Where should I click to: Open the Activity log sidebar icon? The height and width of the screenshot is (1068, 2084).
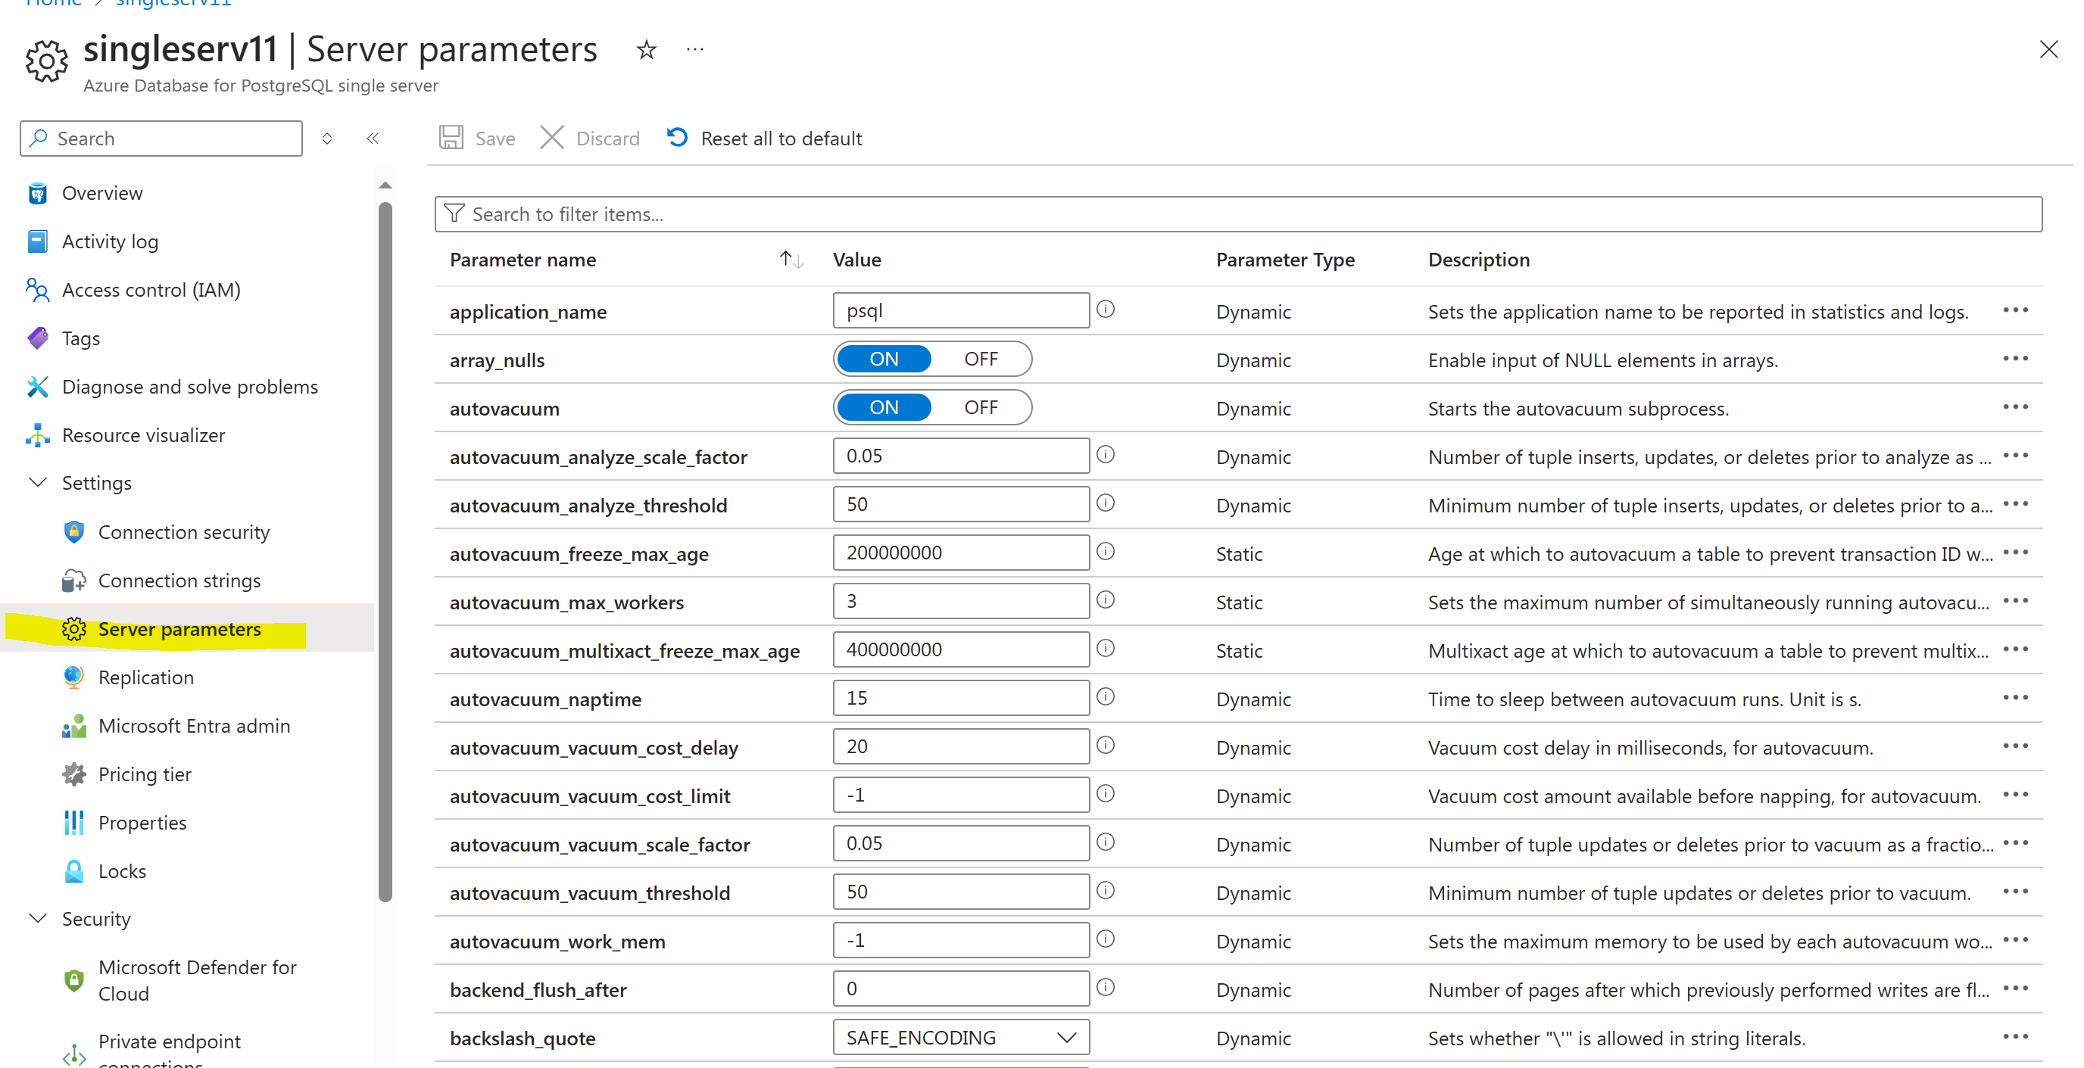tap(37, 241)
